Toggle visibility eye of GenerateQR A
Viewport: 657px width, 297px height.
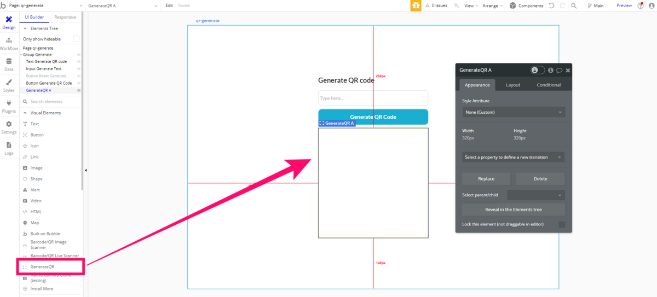coord(79,90)
